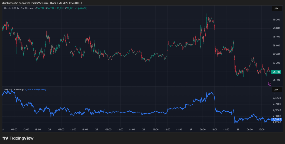Open the USD currency selector for Bitcoin pane
Viewport: 285px width, 144px height.
click(276, 9)
